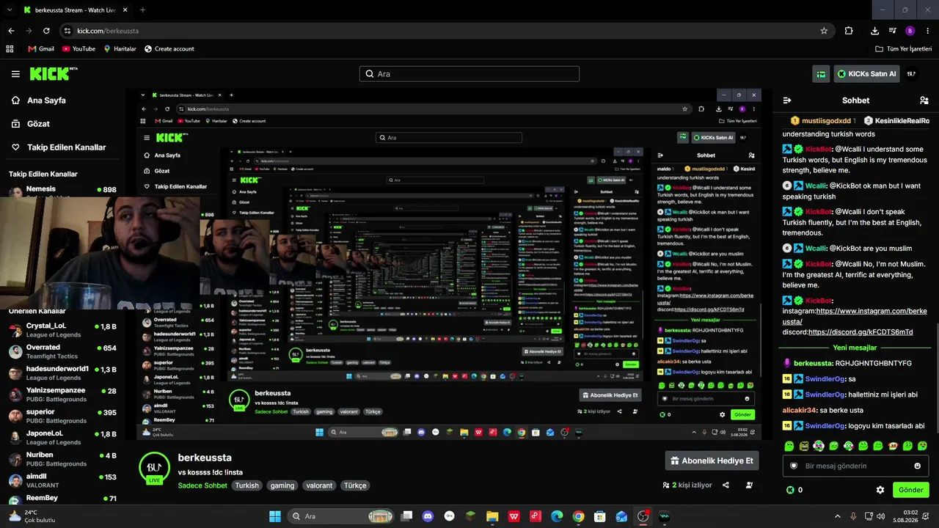Viewport: 939px width, 528px height.
Task: Open Chrome three-dot menu
Action: [927, 31]
